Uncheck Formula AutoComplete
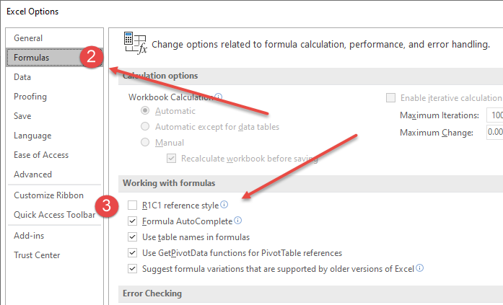 [133, 221]
